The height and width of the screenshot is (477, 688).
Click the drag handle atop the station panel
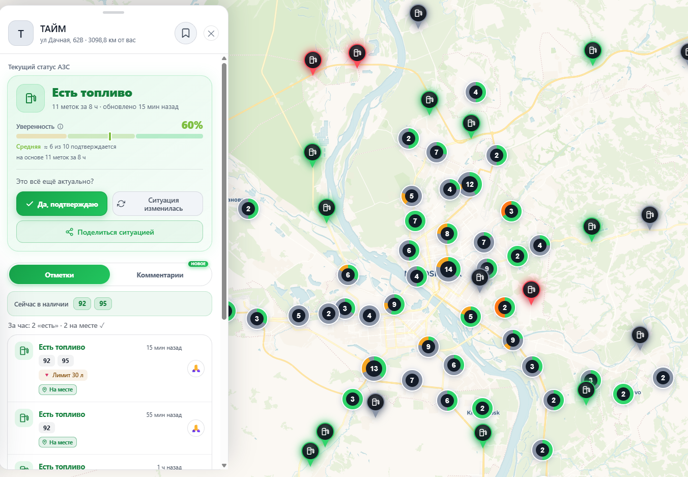113,12
